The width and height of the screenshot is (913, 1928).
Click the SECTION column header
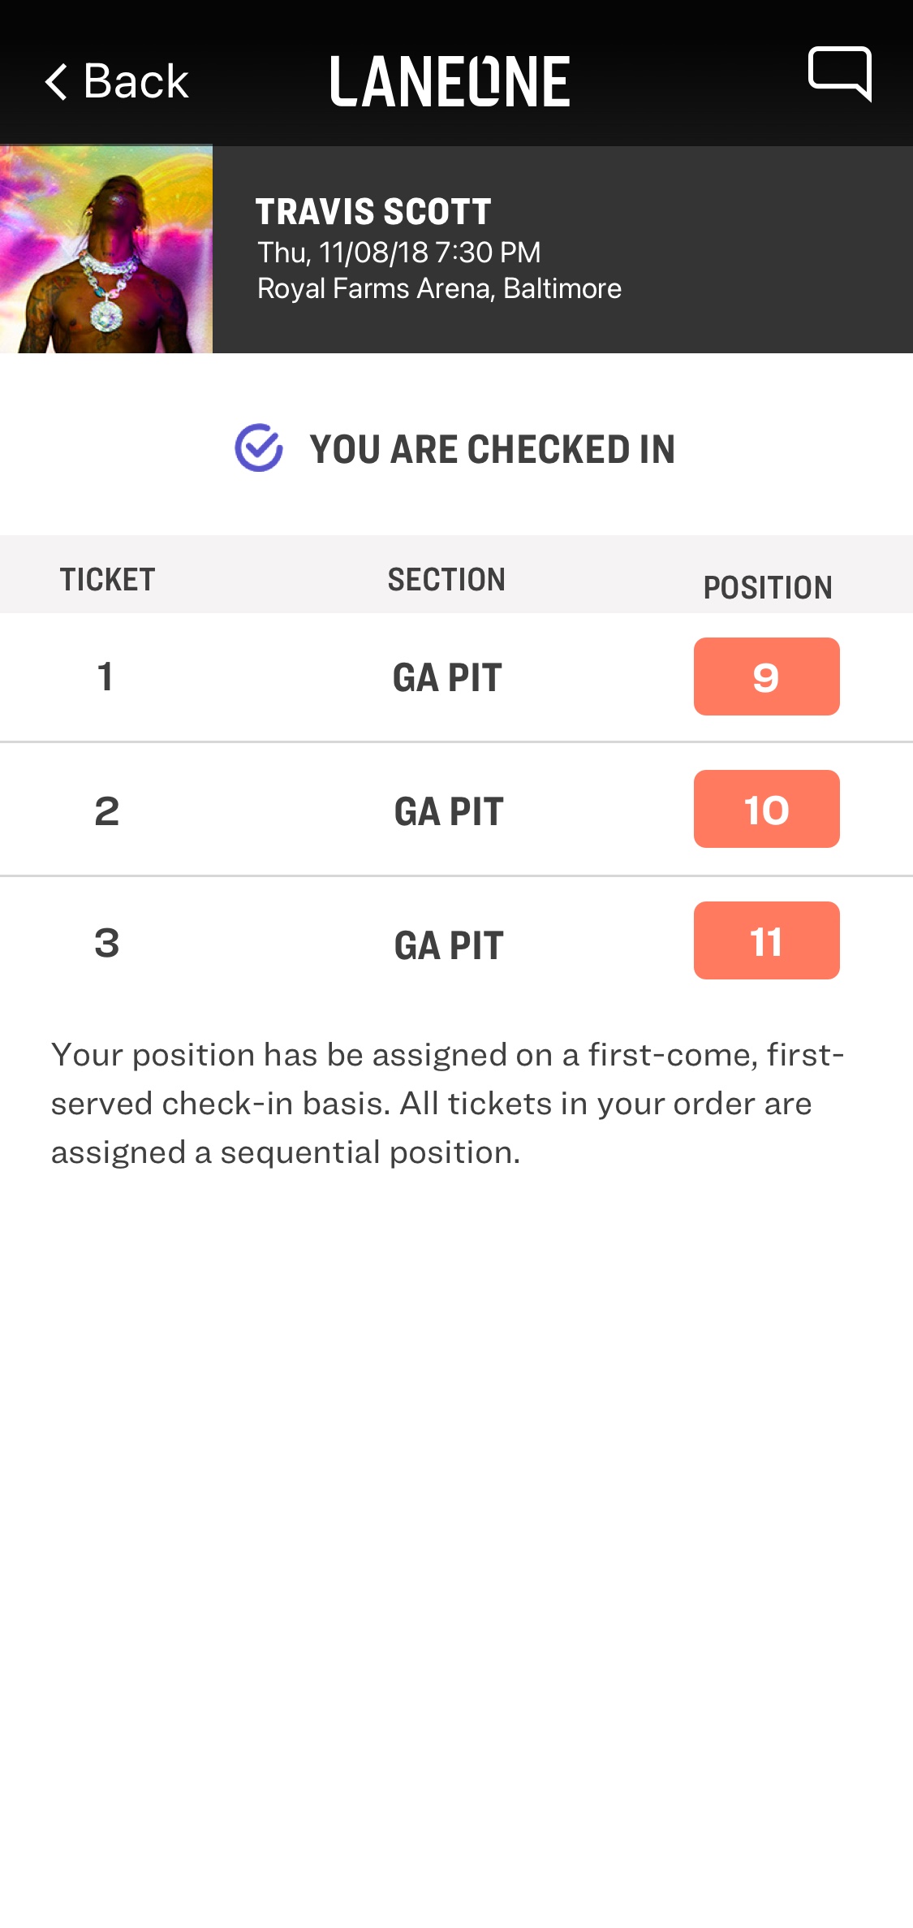pyautogui.click(x=446, y=580)
